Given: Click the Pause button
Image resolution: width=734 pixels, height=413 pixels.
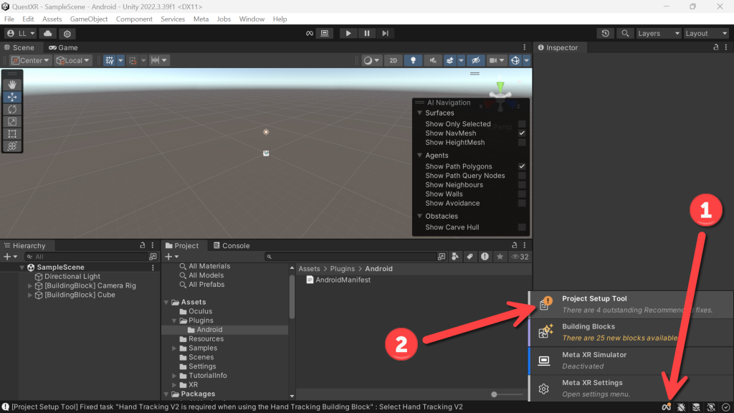Looking at the screenshot, I should pos(366,33).
